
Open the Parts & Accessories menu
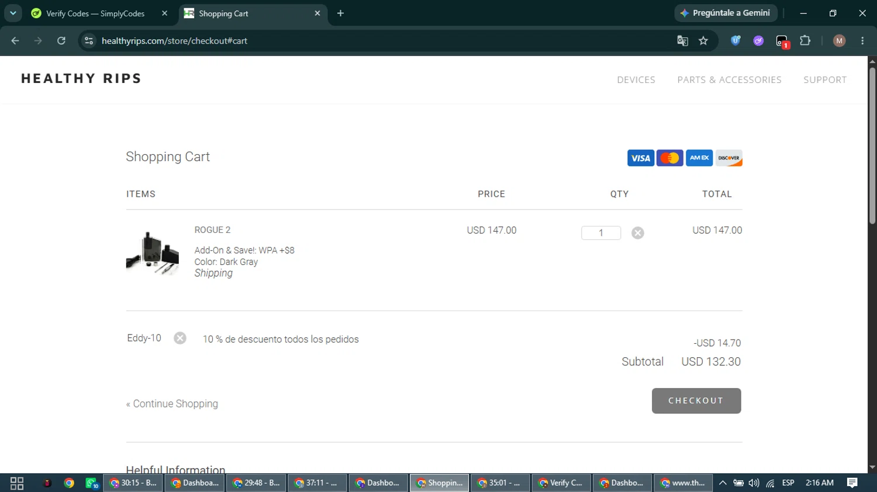coord(729,80)
